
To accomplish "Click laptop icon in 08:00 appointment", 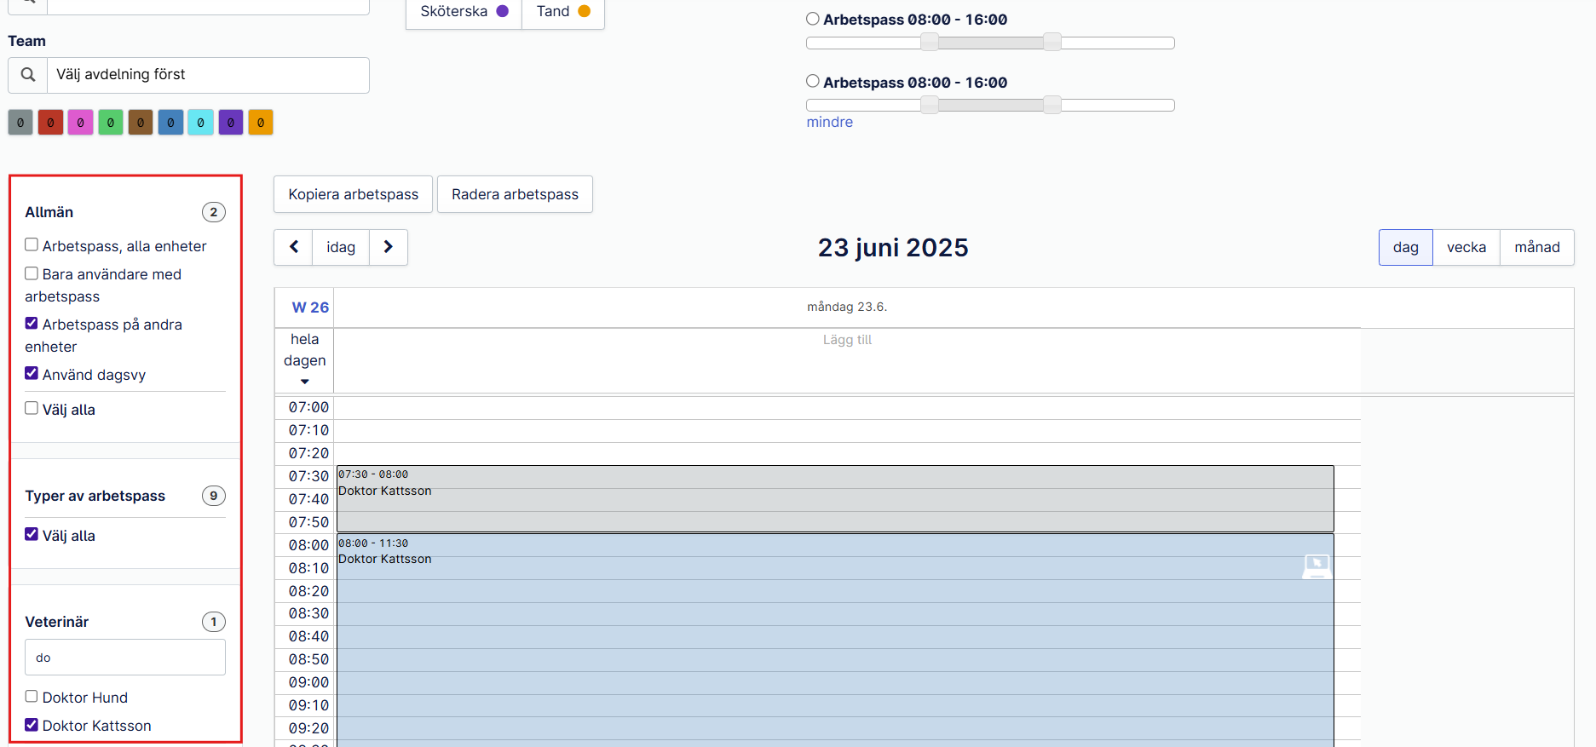I will 1317,566.
